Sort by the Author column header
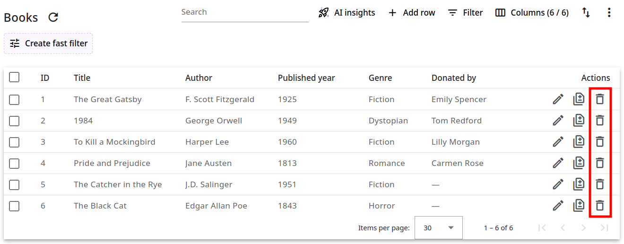 pyautogui.click(x=199, y=78)
